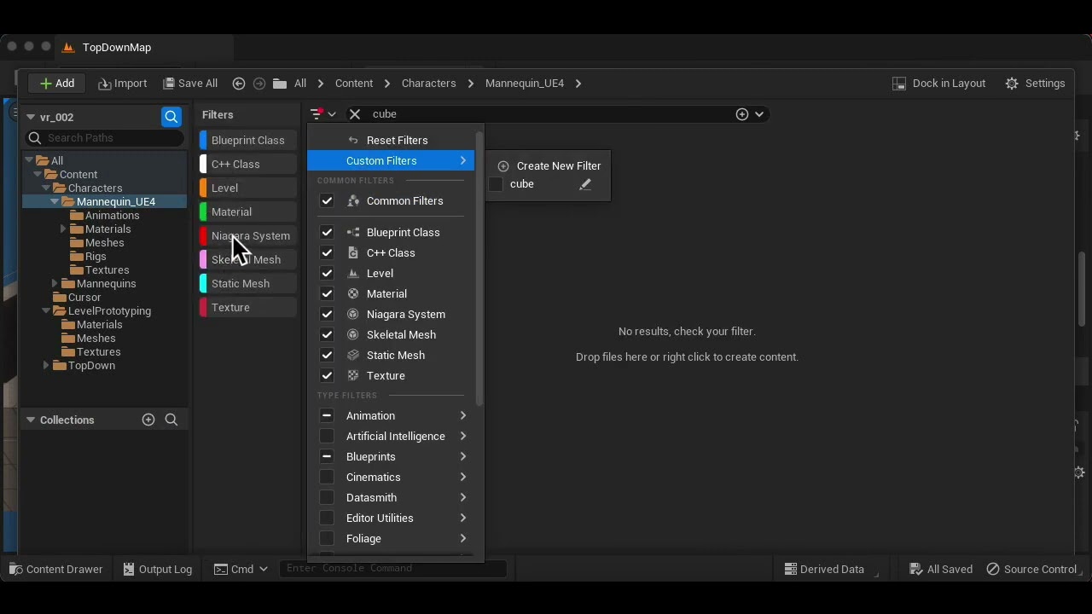This screenshot has height=614, width=1092.
Task: Click the Add button with plus icon
Action: [57, 83]
